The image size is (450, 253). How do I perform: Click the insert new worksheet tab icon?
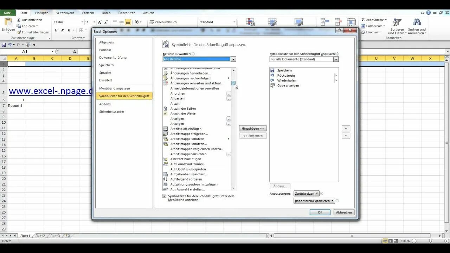coord(67,236)
